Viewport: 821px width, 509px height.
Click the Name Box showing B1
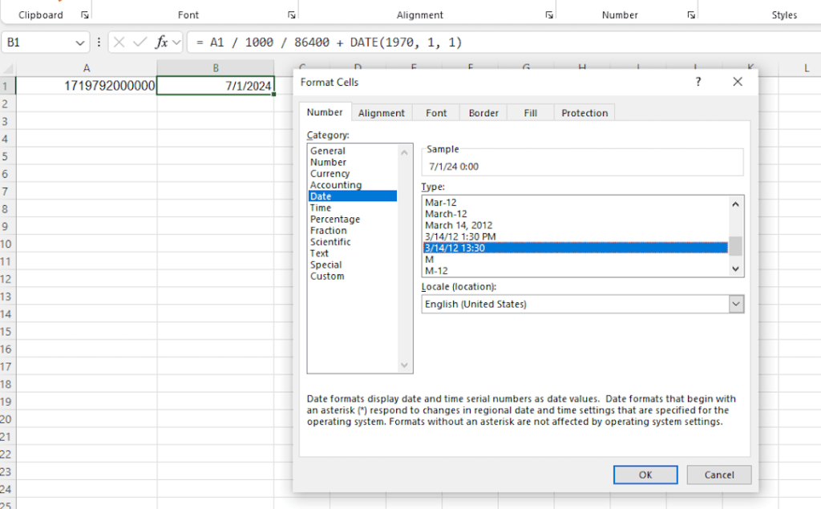38,42
